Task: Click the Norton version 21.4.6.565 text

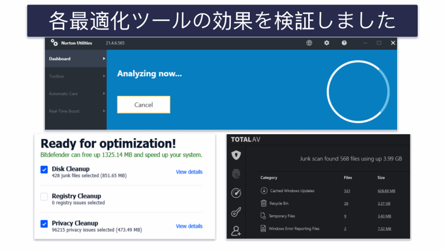Action: click(x=115, y=43)
